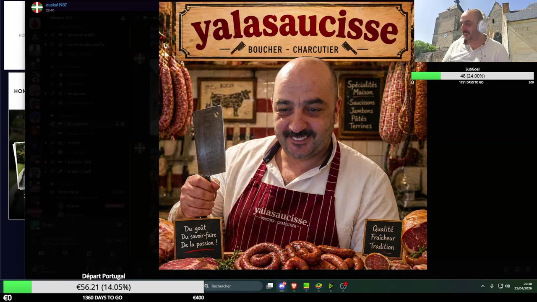Launch Brave browser from taskbar
Viewport: 537px width, 302px height.
pos(294,286)
